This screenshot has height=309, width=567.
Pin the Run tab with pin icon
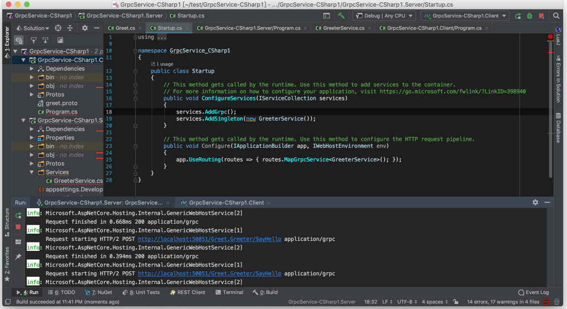tap(18, 256)
